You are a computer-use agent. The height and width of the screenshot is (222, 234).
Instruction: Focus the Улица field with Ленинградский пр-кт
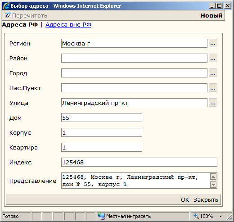click(134, 103)
